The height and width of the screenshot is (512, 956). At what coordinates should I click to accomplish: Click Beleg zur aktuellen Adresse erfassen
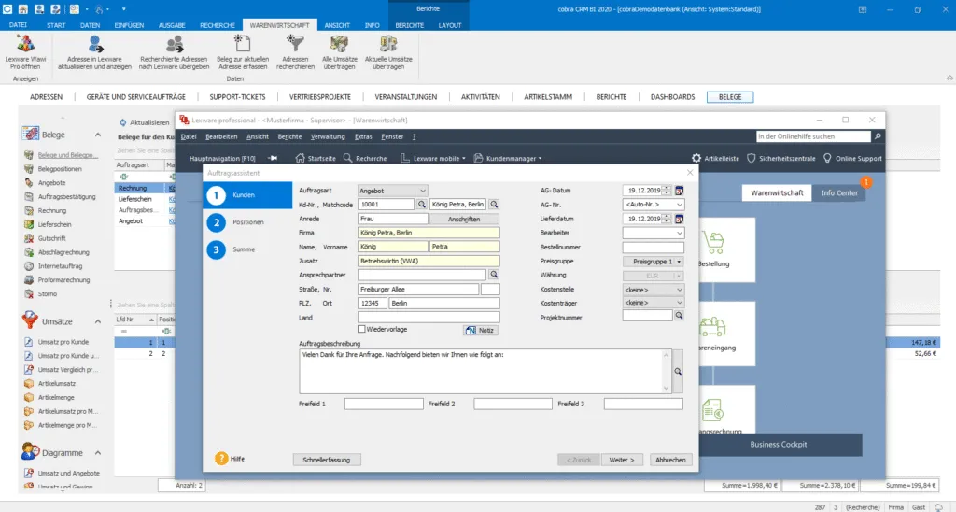(x=243, y=52)
